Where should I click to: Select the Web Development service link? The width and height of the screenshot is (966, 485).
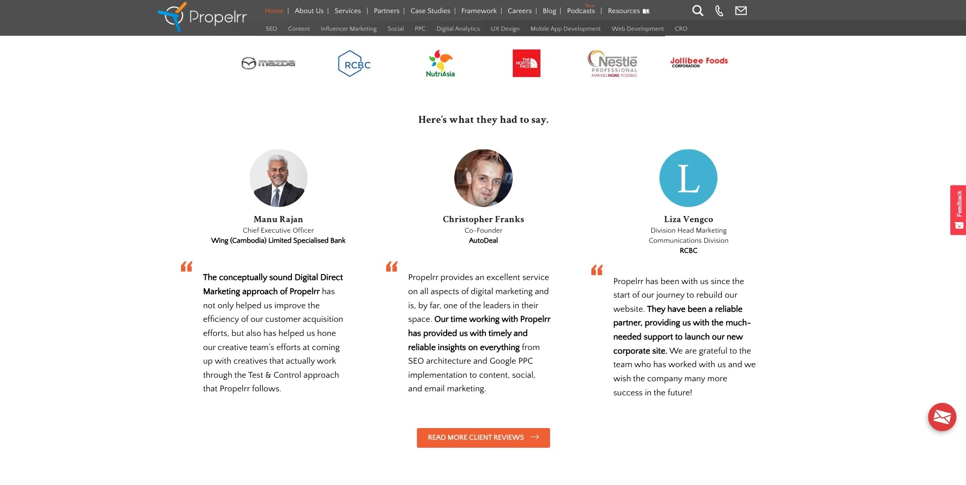[x=637, y=29]
